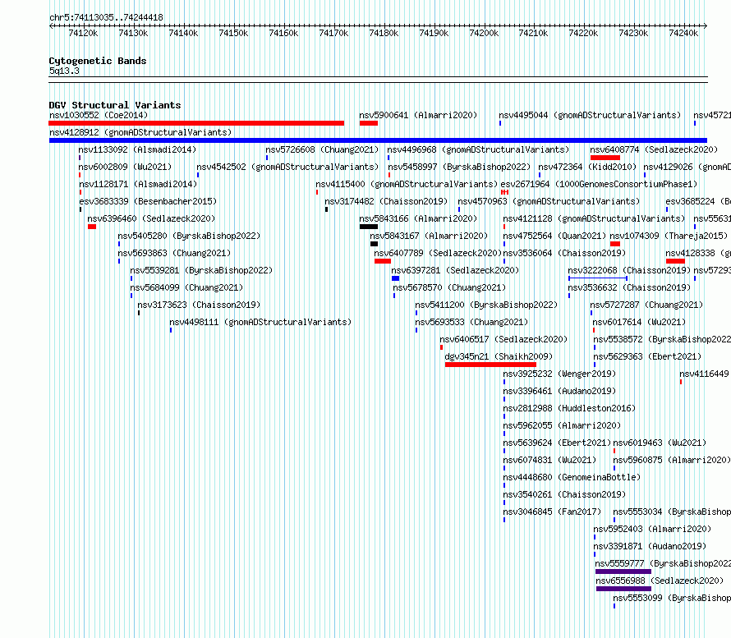Screen dimensions: 731x638
Task: Open the nsv472364 (Kidd2010) label
Action: pos(587,167)
